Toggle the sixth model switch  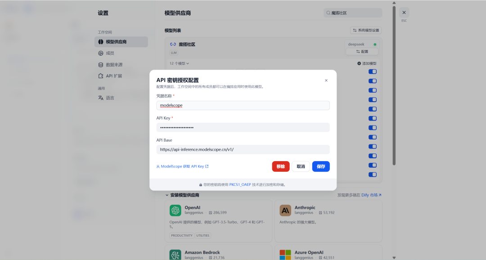coord(373,118)
